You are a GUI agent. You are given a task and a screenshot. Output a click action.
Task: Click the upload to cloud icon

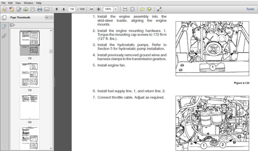pyautogui.click(x=26, y=9)
